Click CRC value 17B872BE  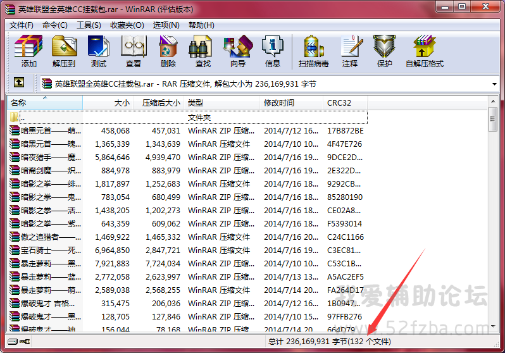(346, 131)
